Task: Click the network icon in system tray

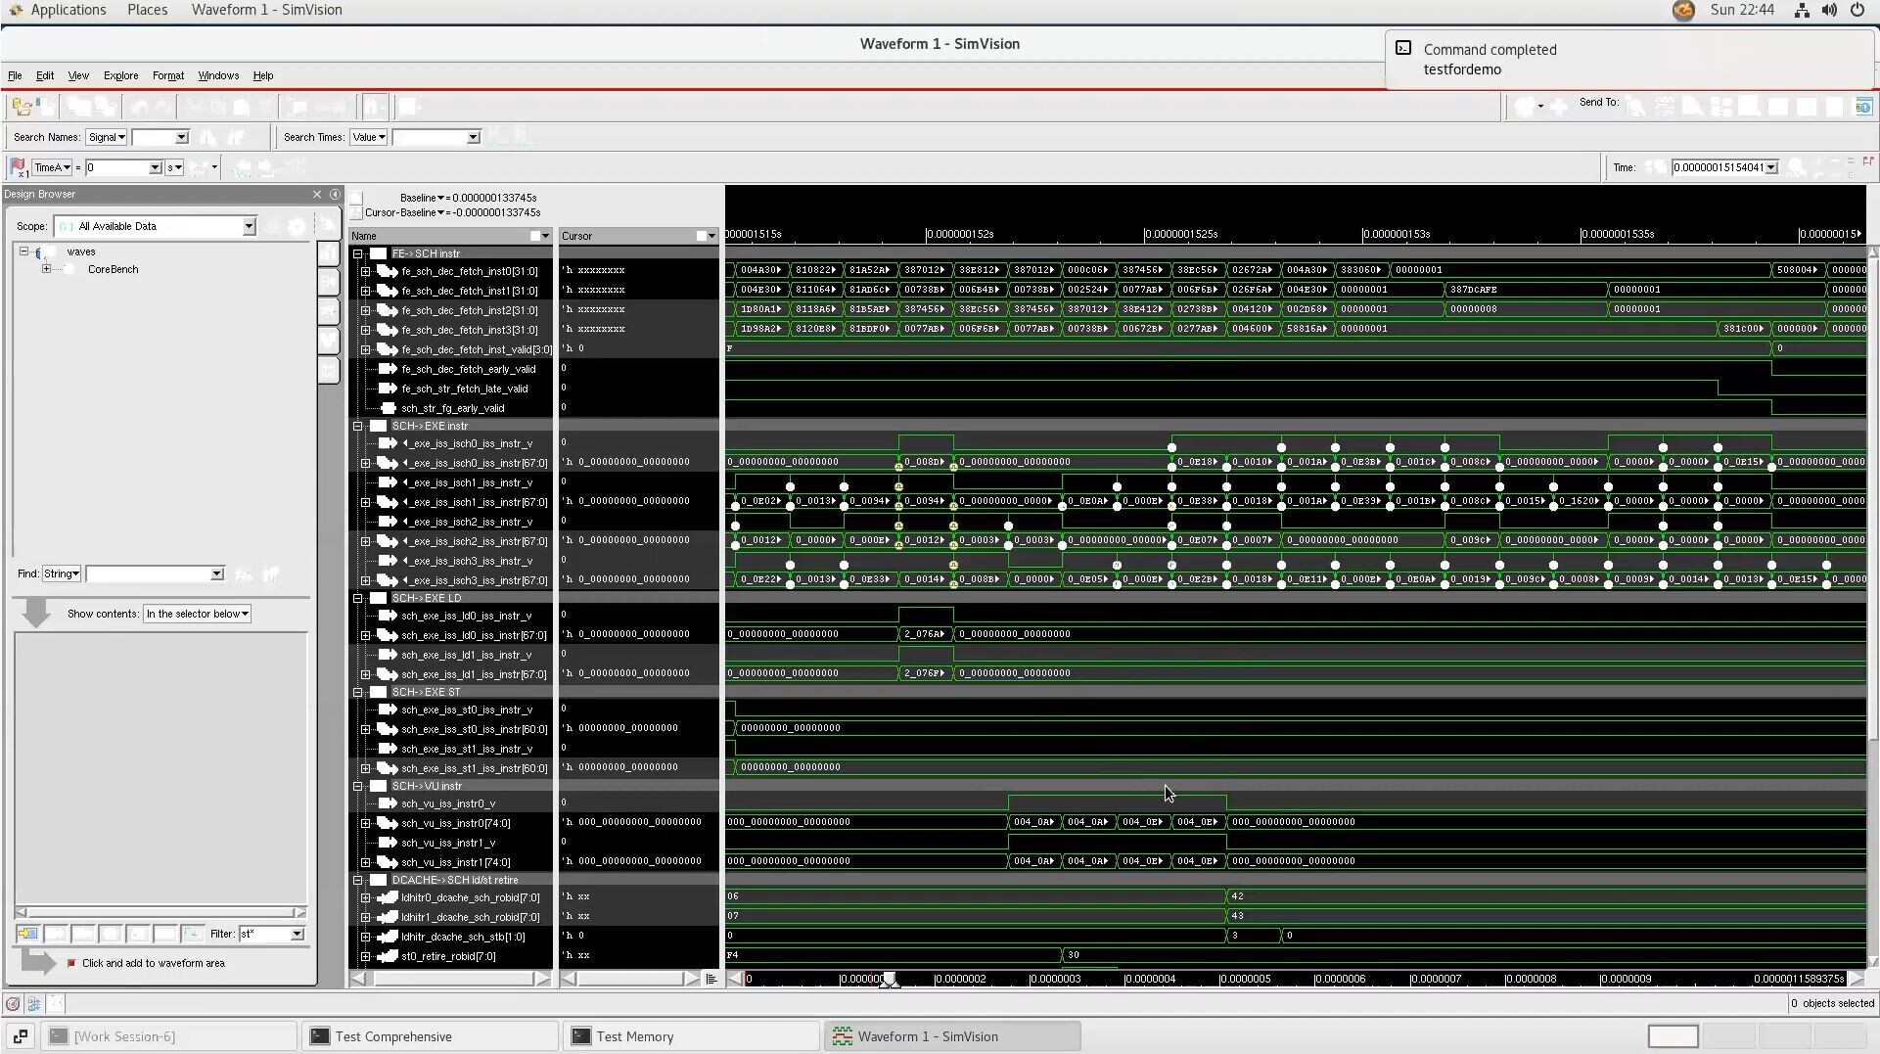Action: click(1802, 10)
